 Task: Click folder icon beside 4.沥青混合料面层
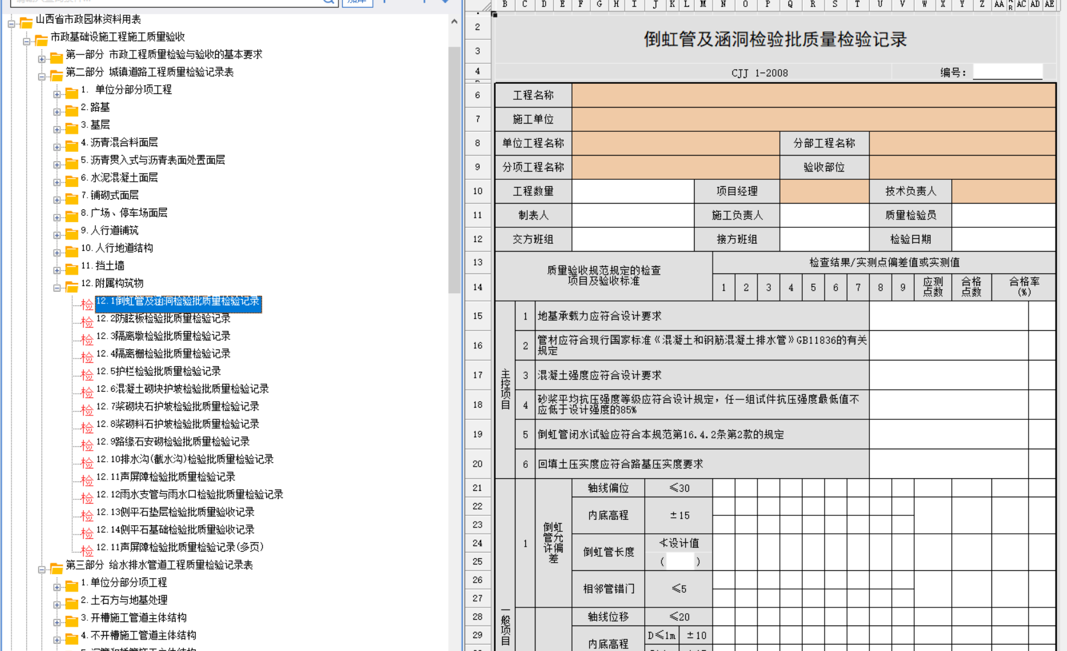point(72,145)
